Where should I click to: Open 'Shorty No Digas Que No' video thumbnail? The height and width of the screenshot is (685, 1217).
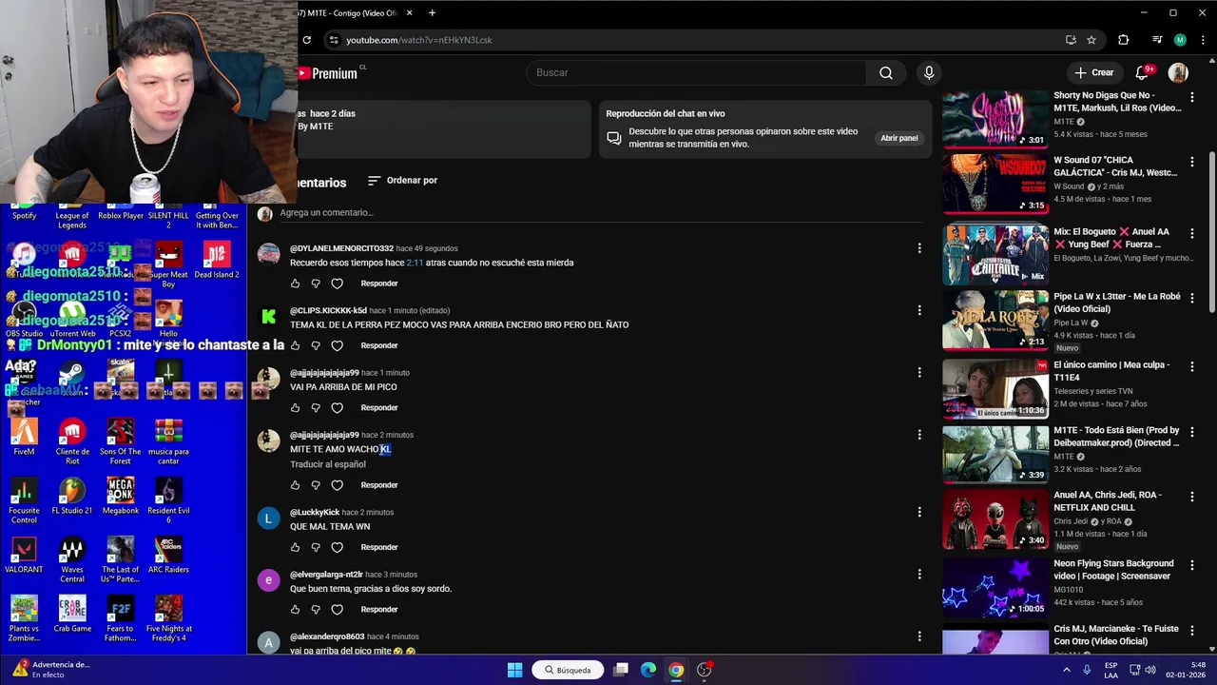[x=995, y=119]
